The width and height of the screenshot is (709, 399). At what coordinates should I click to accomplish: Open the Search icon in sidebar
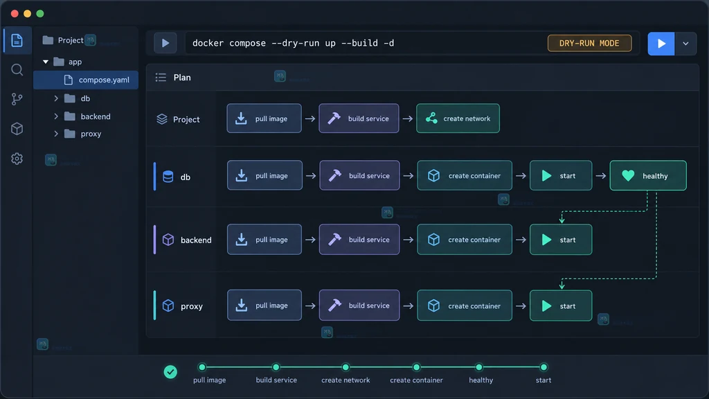(x=17, y=70)
